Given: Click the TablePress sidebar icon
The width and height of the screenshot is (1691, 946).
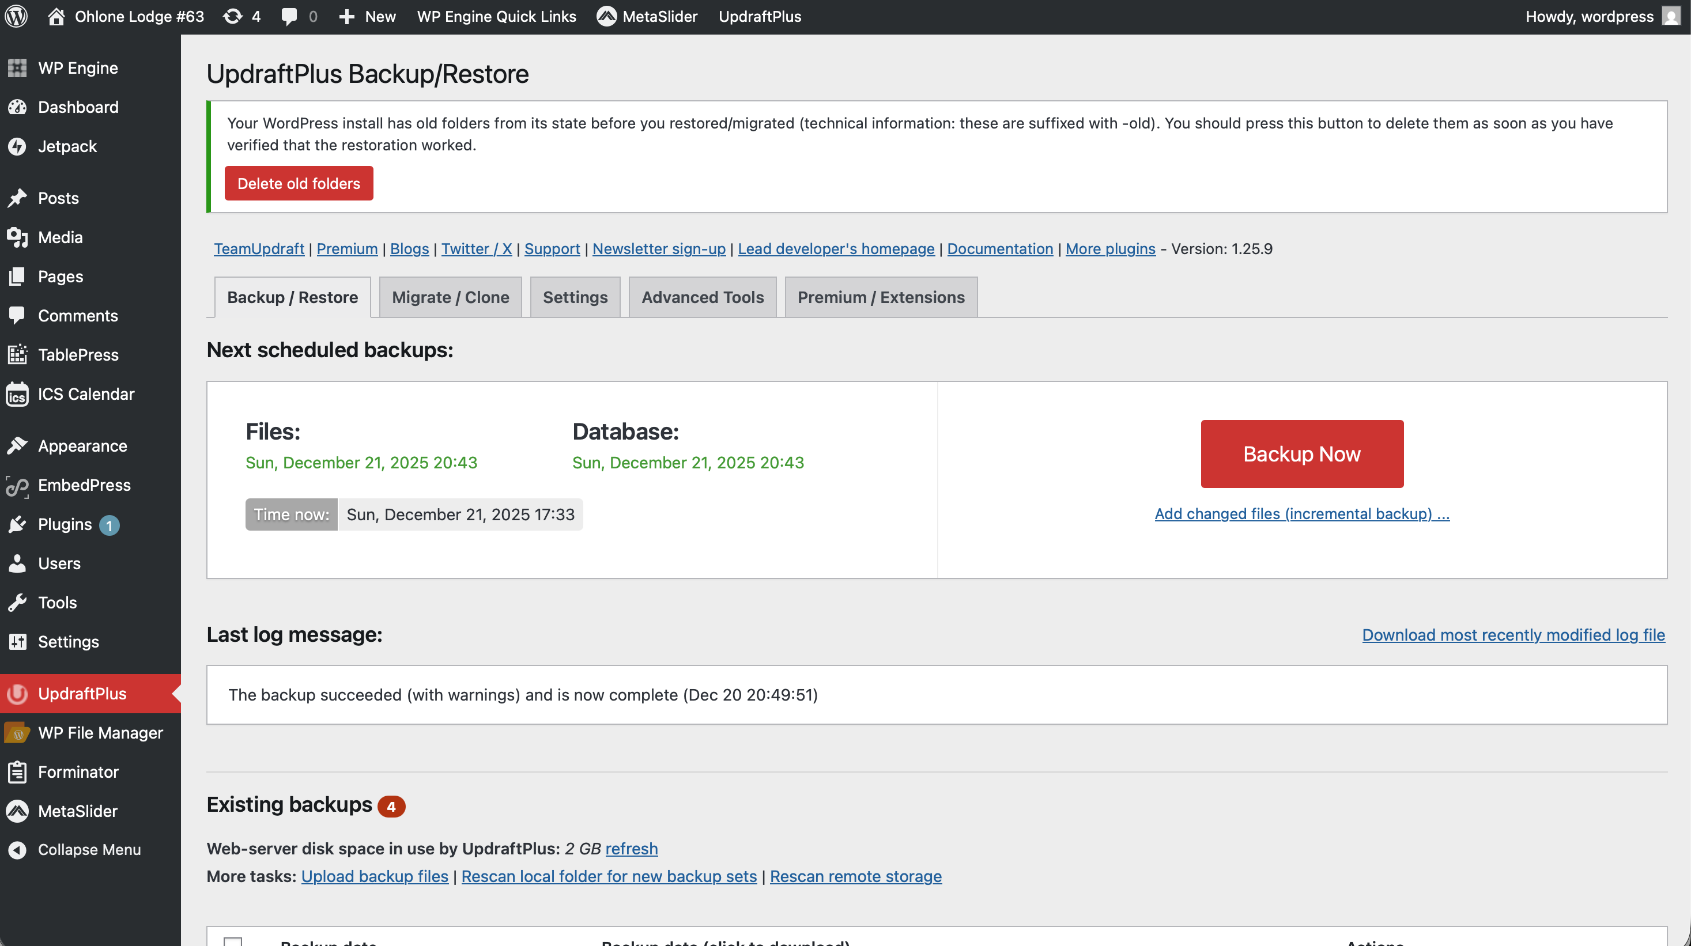Looking at the screenshot, I should coord(18,355).
